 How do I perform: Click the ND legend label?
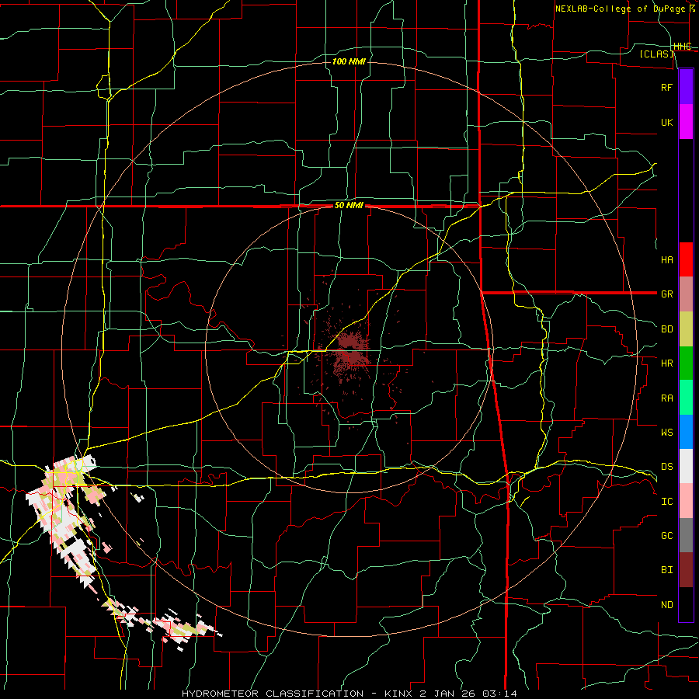[666, 605]
